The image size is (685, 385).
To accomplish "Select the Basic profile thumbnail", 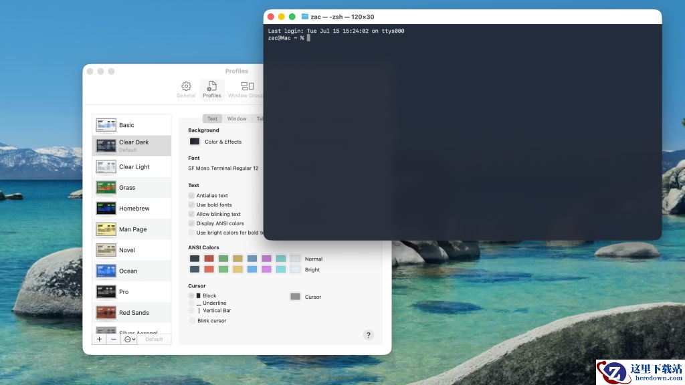I will [106, 125].
